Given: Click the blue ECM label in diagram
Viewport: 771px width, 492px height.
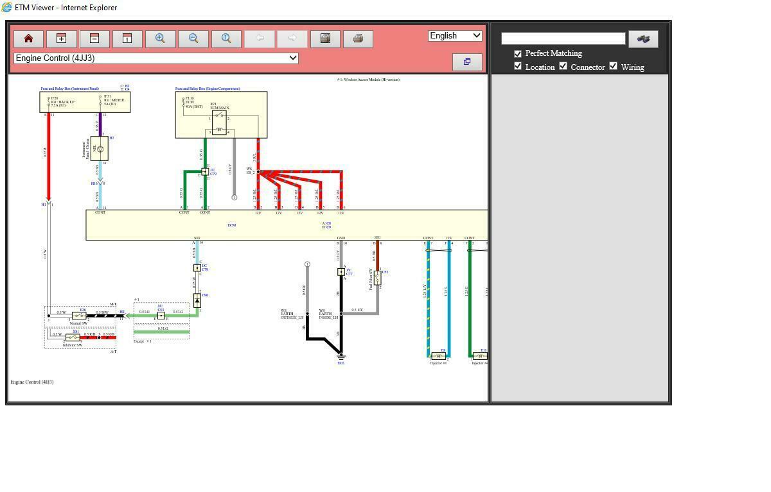Looking at the screenshot, I should (231, 225).
